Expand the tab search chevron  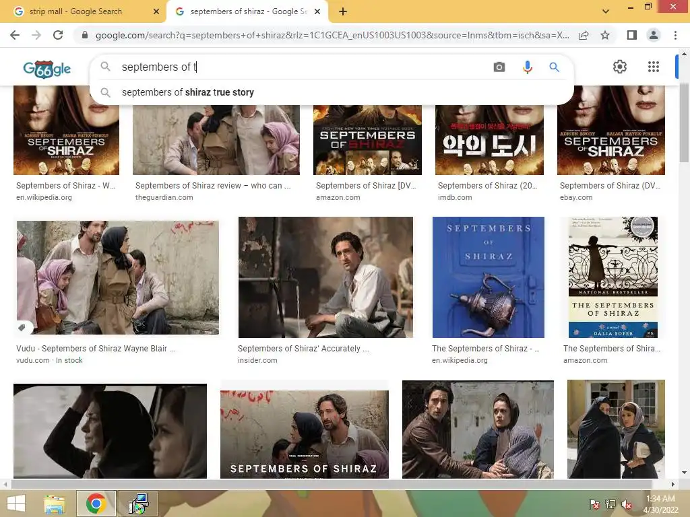(606, 11)
